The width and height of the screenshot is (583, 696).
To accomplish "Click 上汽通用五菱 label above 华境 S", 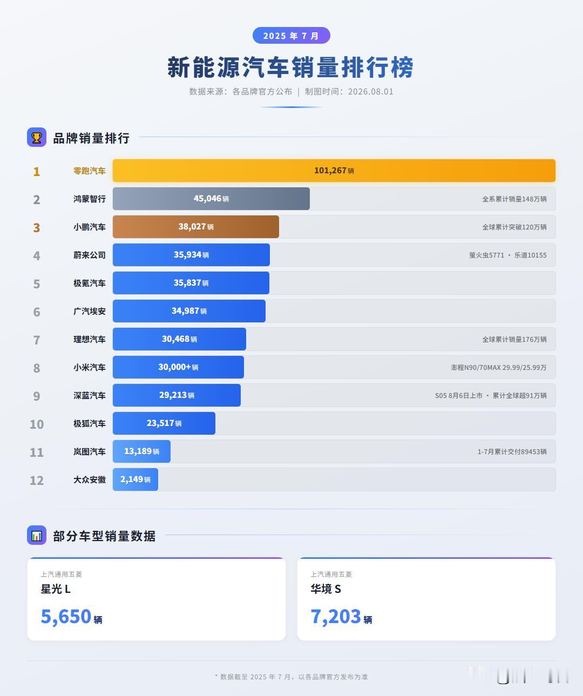I will (331, 575).
